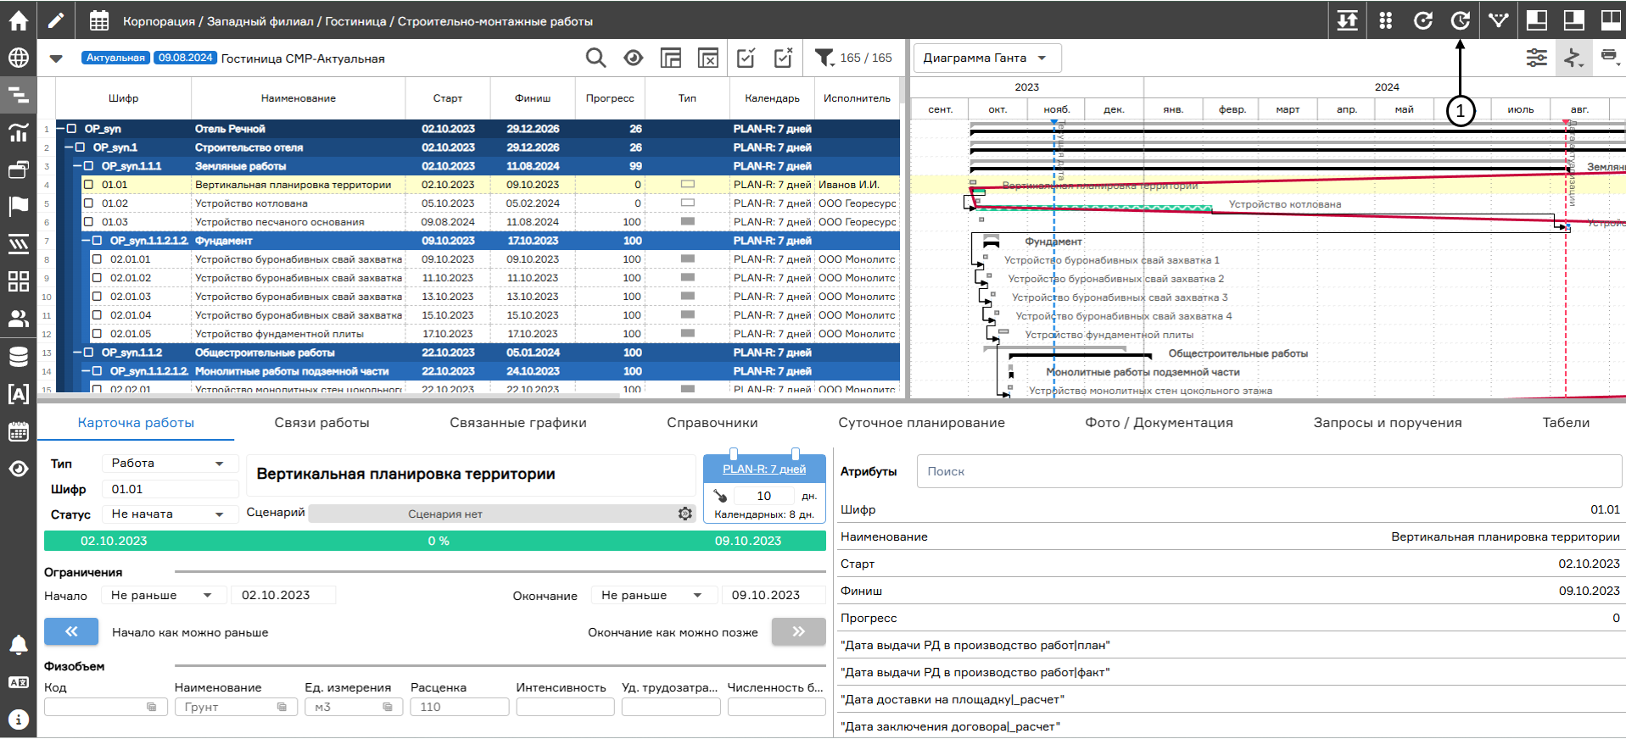Tick the checkbox for row 01.02

(x=88, y=203)
